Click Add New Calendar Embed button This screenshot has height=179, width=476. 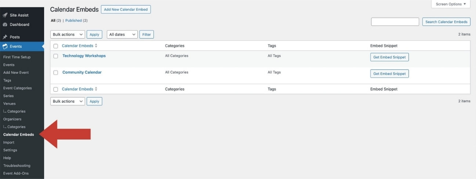coord(126,10)
